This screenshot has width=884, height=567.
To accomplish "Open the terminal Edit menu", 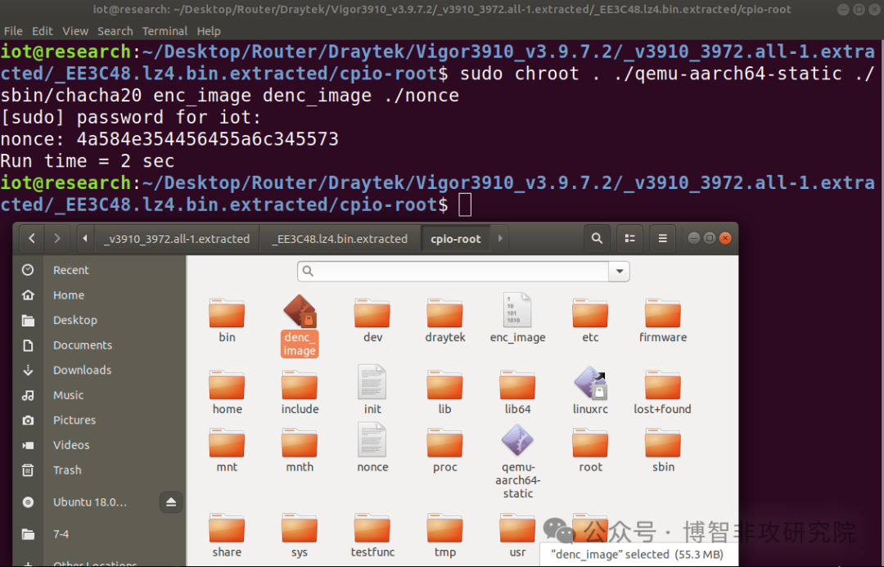I will (x=43, y=31).
